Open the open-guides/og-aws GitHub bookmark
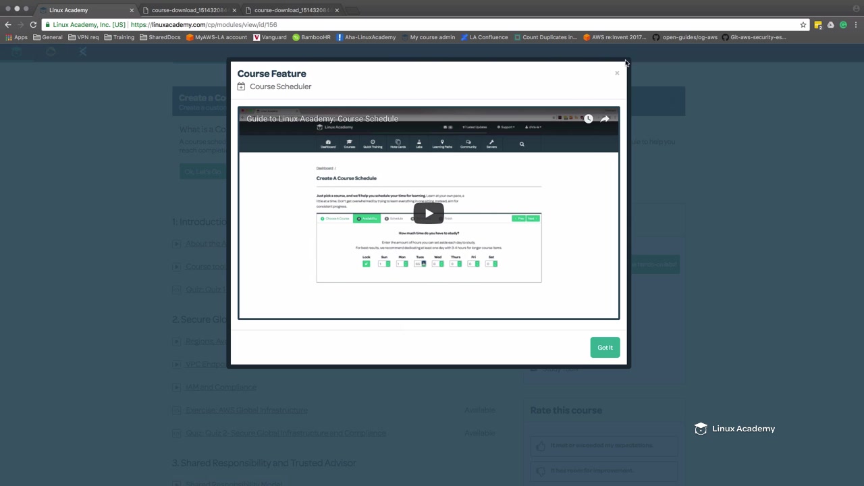This screenshot has width=864, height=486. pyautogui.click(x=684, y=37)
